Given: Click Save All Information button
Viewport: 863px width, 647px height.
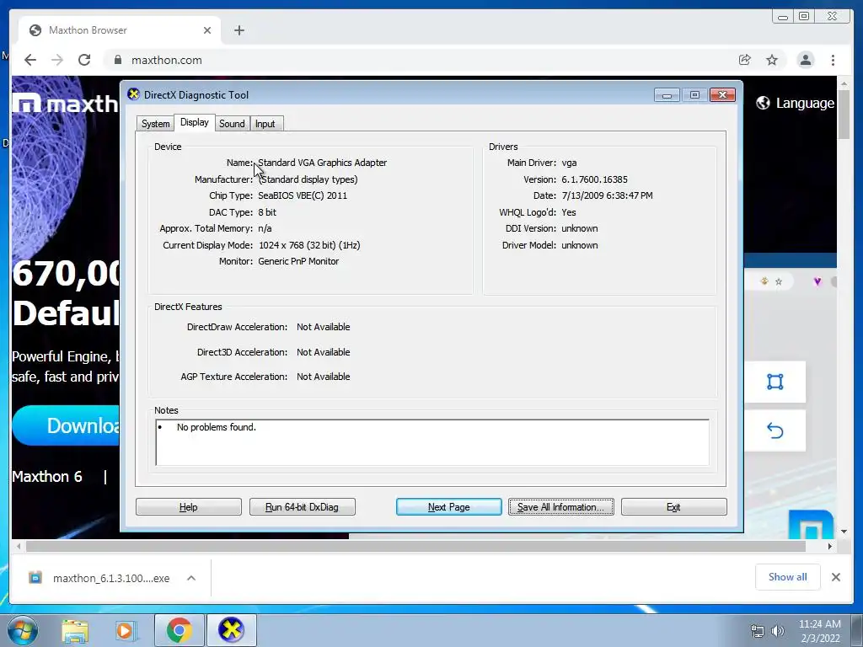Looking at the screenshot, I should click(560, 506).
